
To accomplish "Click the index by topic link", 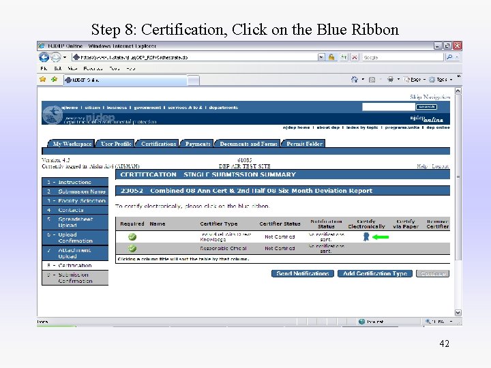I will (x=362, y=127).
